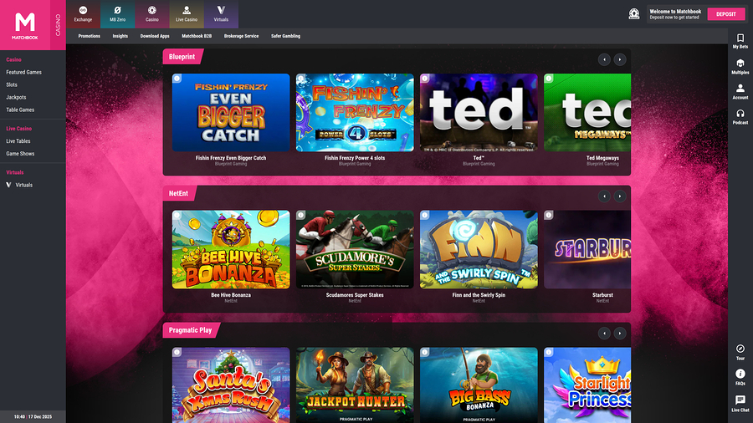Open the NetEnt category header

[179, 193]
